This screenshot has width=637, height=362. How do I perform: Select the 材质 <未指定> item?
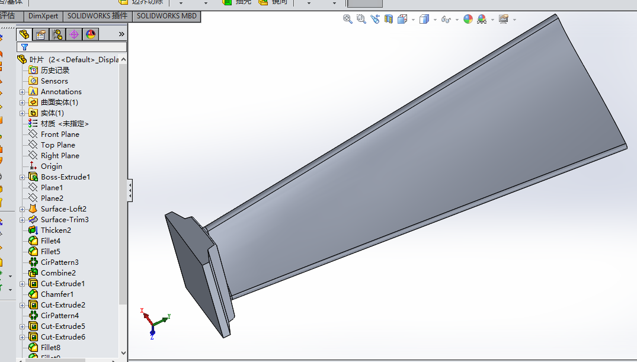point(64,123)
